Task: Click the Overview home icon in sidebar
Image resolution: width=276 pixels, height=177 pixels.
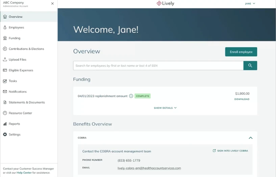Action: pos(5,17)
